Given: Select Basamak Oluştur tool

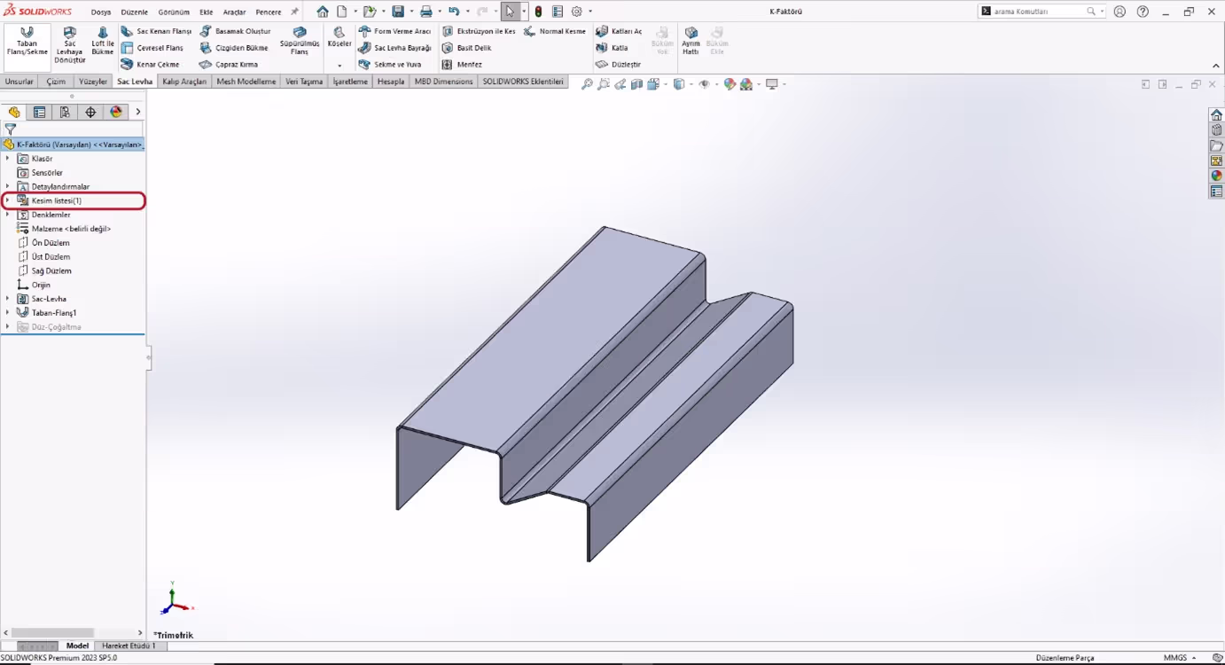Looking at the screenshot, I should tap(235, 31).
